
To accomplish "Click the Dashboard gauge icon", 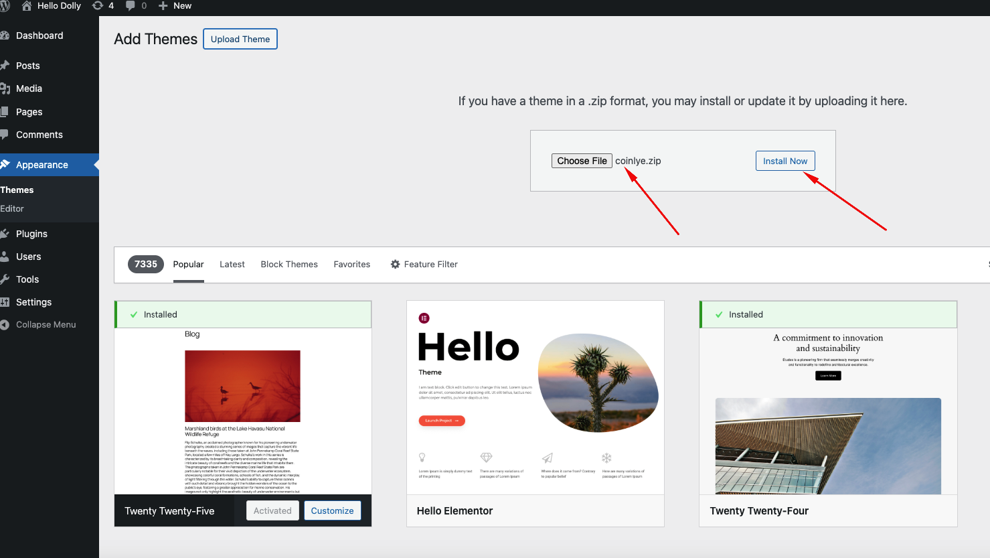I will click(4, 36).
